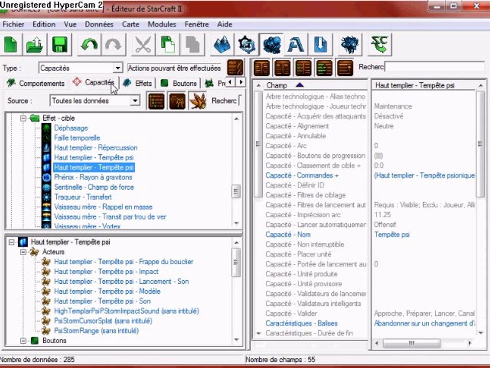This screenshot has height=368, width=490.
Task: Open the Source Toutes les données dropdown
Action: point(135,101)
